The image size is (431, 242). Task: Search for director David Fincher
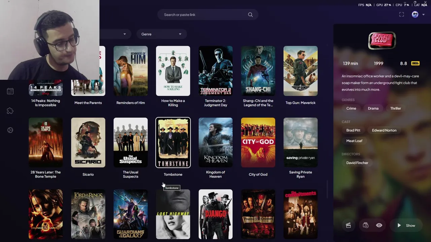[x=357, y=163]
